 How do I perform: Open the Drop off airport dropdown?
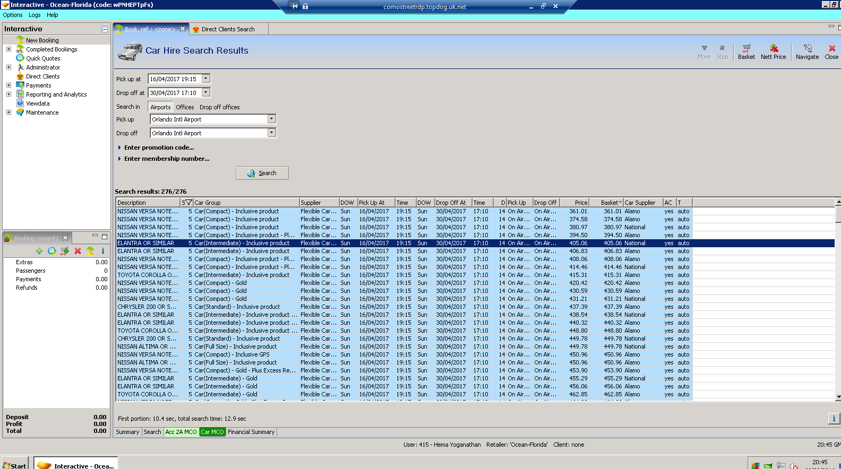click(271, 133)
